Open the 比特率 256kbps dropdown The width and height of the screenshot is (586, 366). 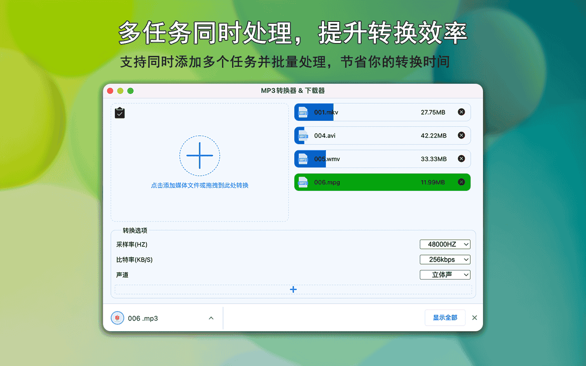445,259
